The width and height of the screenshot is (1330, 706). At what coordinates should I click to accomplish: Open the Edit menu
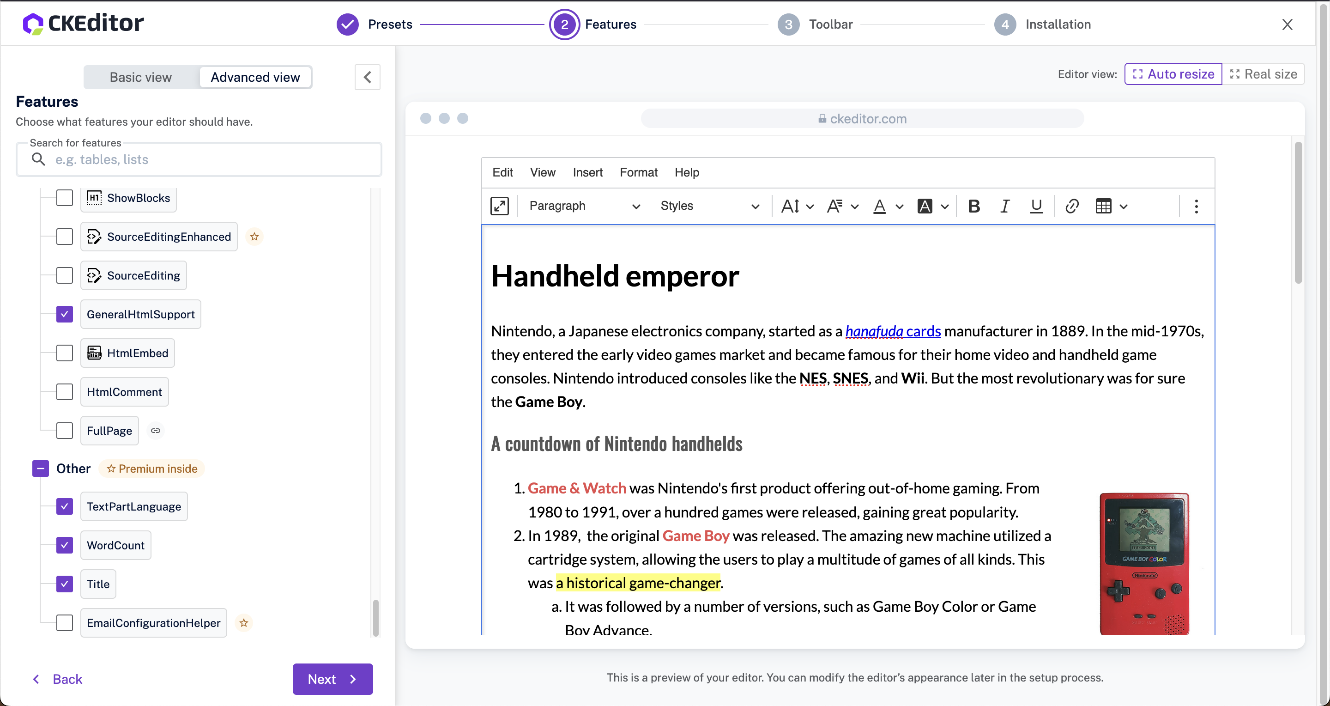[502, 172]
